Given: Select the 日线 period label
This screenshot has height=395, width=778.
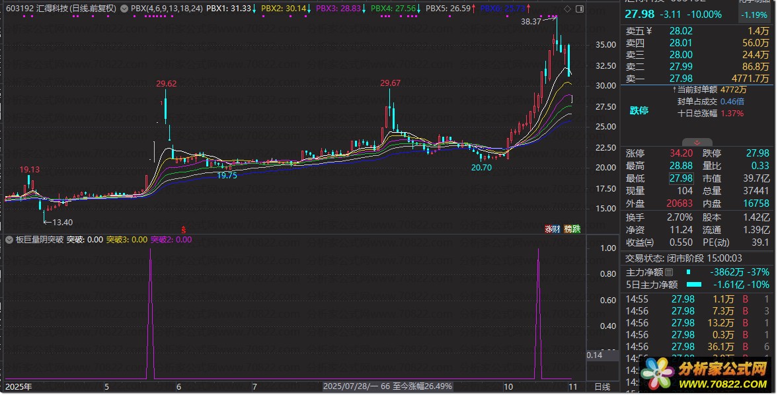Looking at the screenshot, I should (602, 386).
